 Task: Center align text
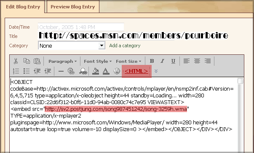point(197,61)
